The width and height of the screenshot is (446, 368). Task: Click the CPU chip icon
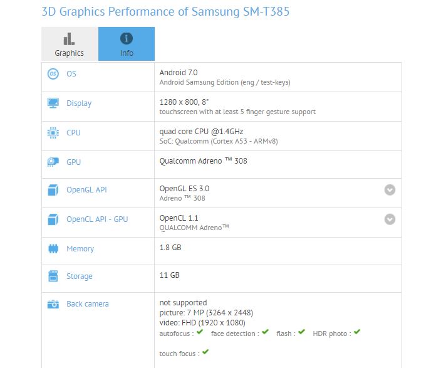(x=53, y=133)
